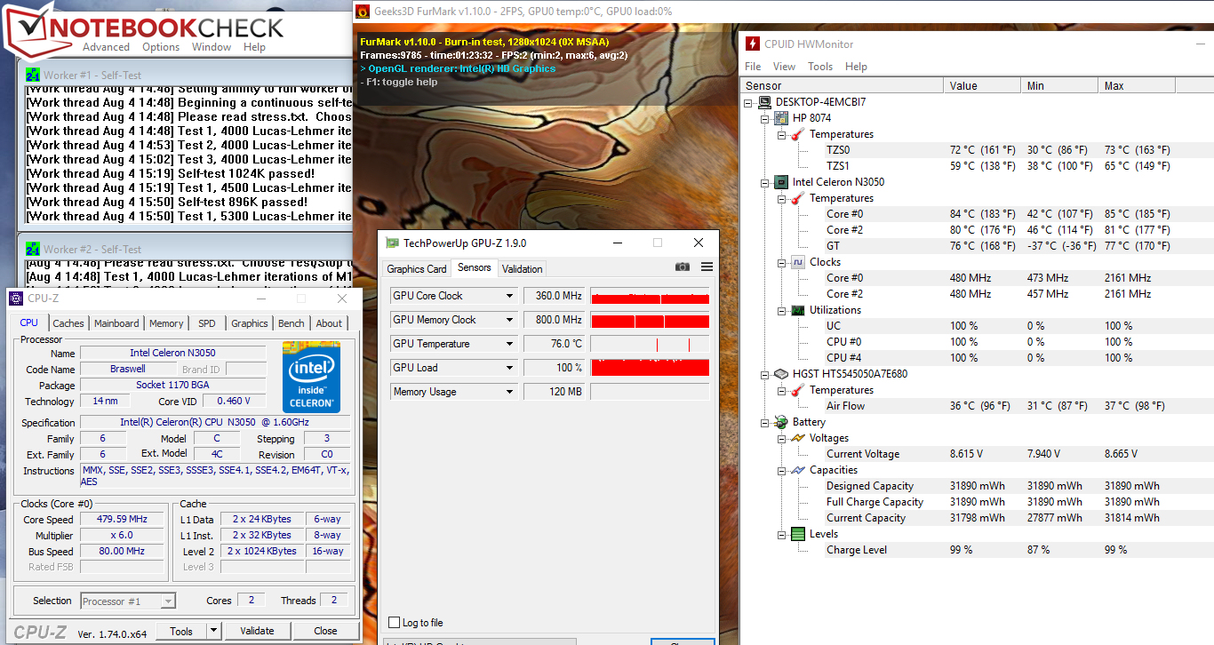
Task: Collapse the DESKTOP-4EMCBI7 tree node
Action: [x=749, y=102]
